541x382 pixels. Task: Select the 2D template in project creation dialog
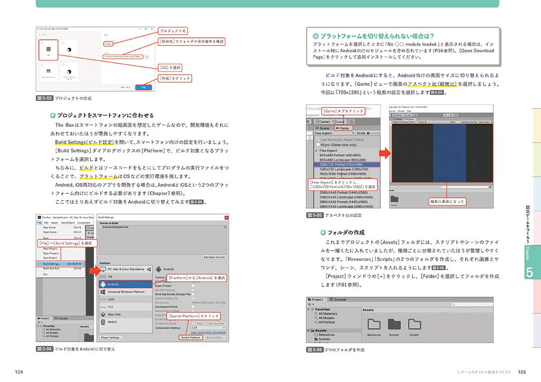coord(48,50)
